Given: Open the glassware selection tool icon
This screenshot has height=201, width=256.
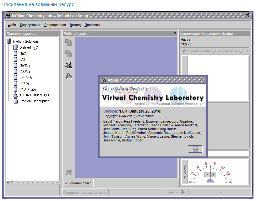Looking at the screenshot, I should pyautogui.click(x=69, y=65).
